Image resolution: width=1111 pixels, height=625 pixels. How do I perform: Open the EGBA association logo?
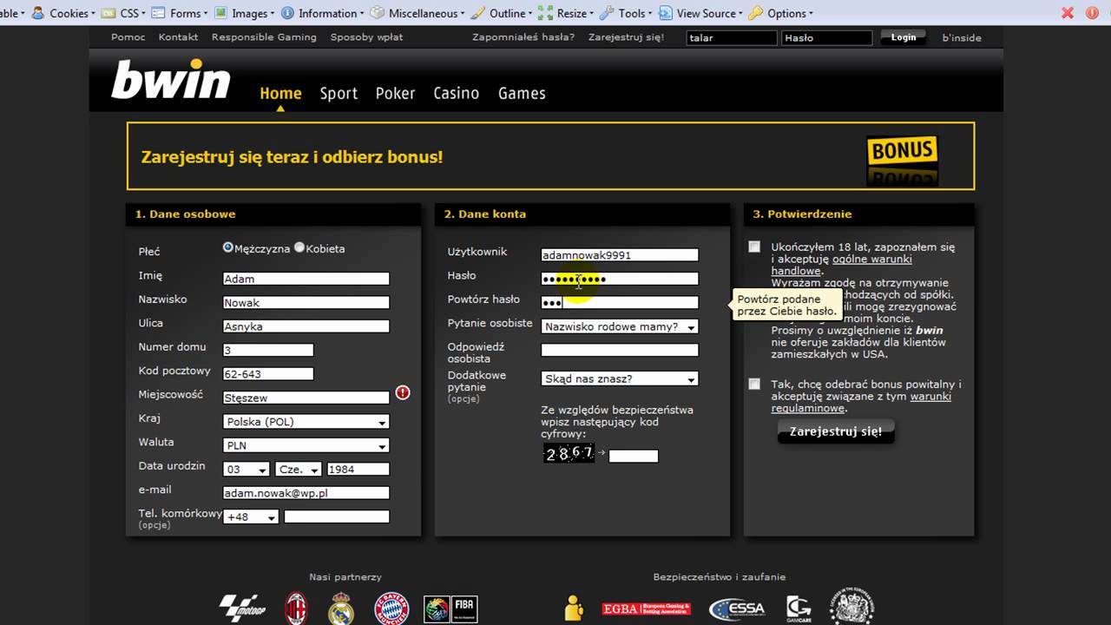click(x=647, y=609)
